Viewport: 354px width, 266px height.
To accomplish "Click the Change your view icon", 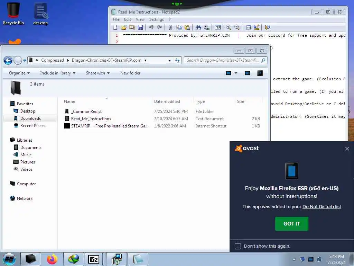I will click(229, 73).
